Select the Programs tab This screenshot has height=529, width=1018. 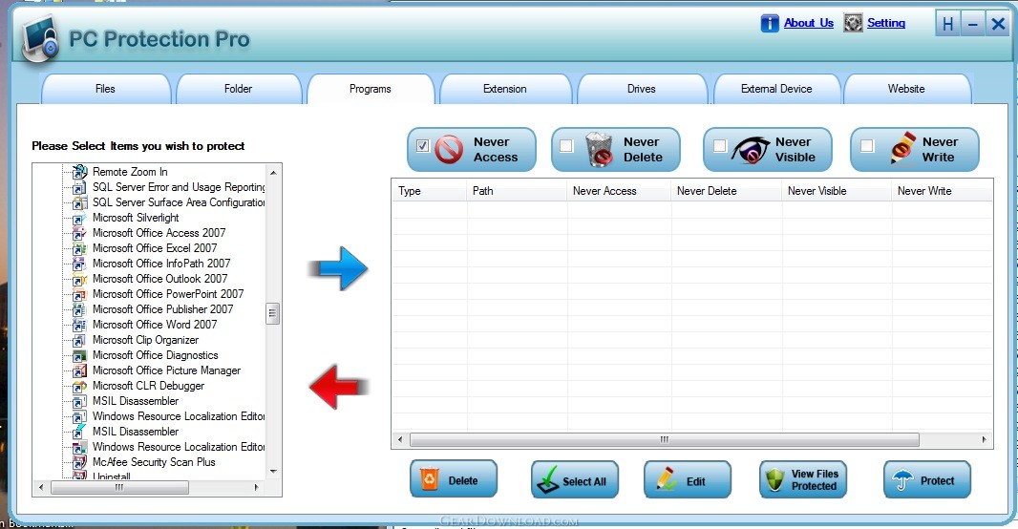371,89
